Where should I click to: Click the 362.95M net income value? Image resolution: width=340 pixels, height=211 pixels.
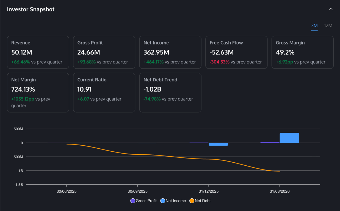(156, 52)
